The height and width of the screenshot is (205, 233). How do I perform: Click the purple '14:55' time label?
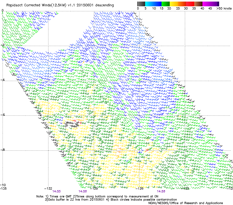click(x=56, y=191)
